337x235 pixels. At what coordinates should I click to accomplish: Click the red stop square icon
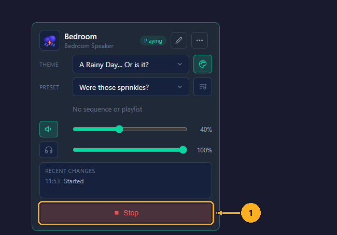pos(117,213)
